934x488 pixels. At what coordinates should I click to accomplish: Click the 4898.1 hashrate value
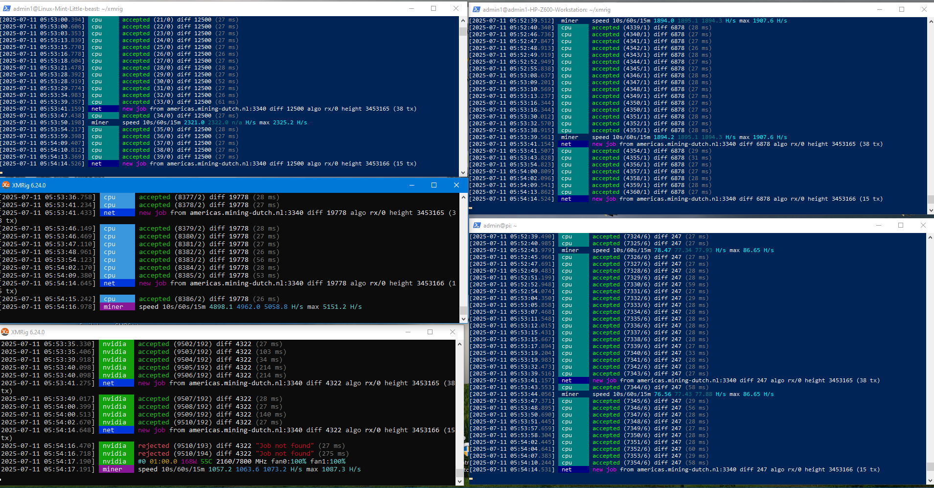(221, 306)
